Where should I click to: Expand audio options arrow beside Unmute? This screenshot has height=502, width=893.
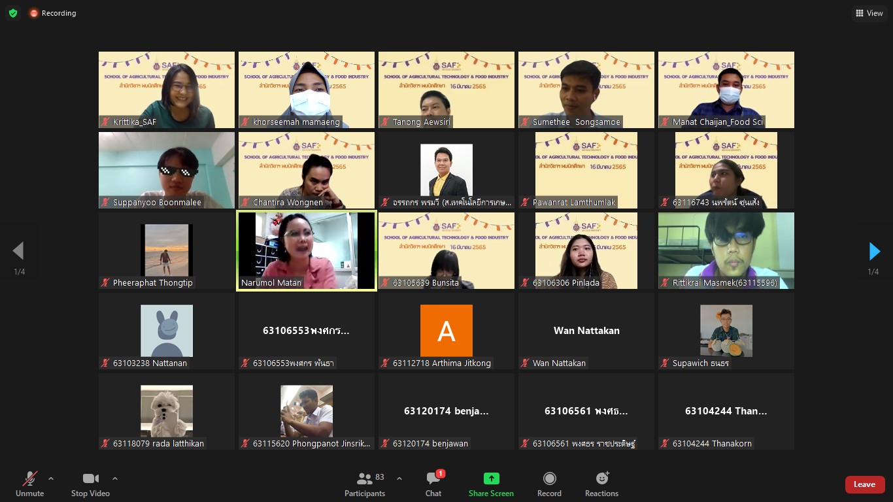51,478
